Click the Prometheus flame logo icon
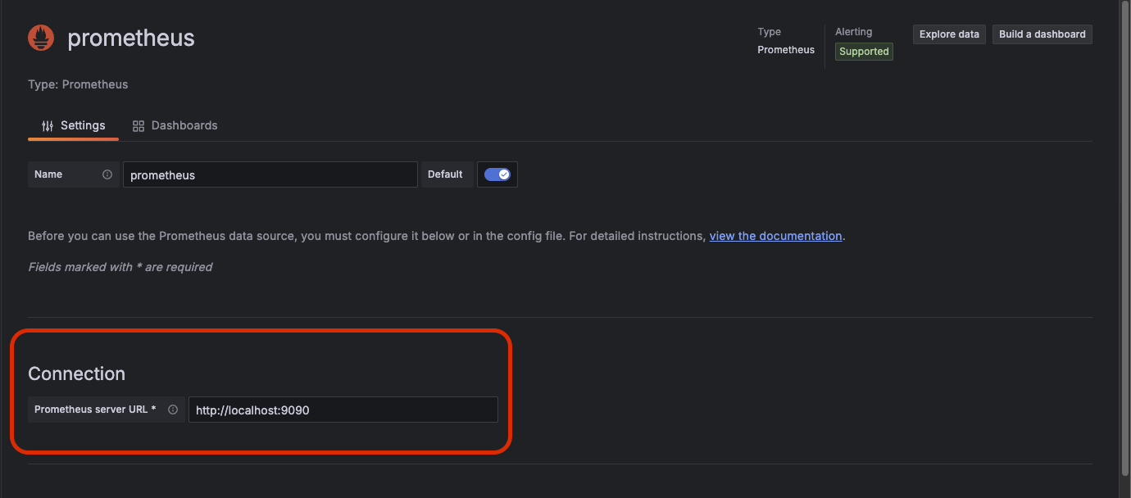The height and width of the screenshot is (498, 1131). click(x=41, y=38)
